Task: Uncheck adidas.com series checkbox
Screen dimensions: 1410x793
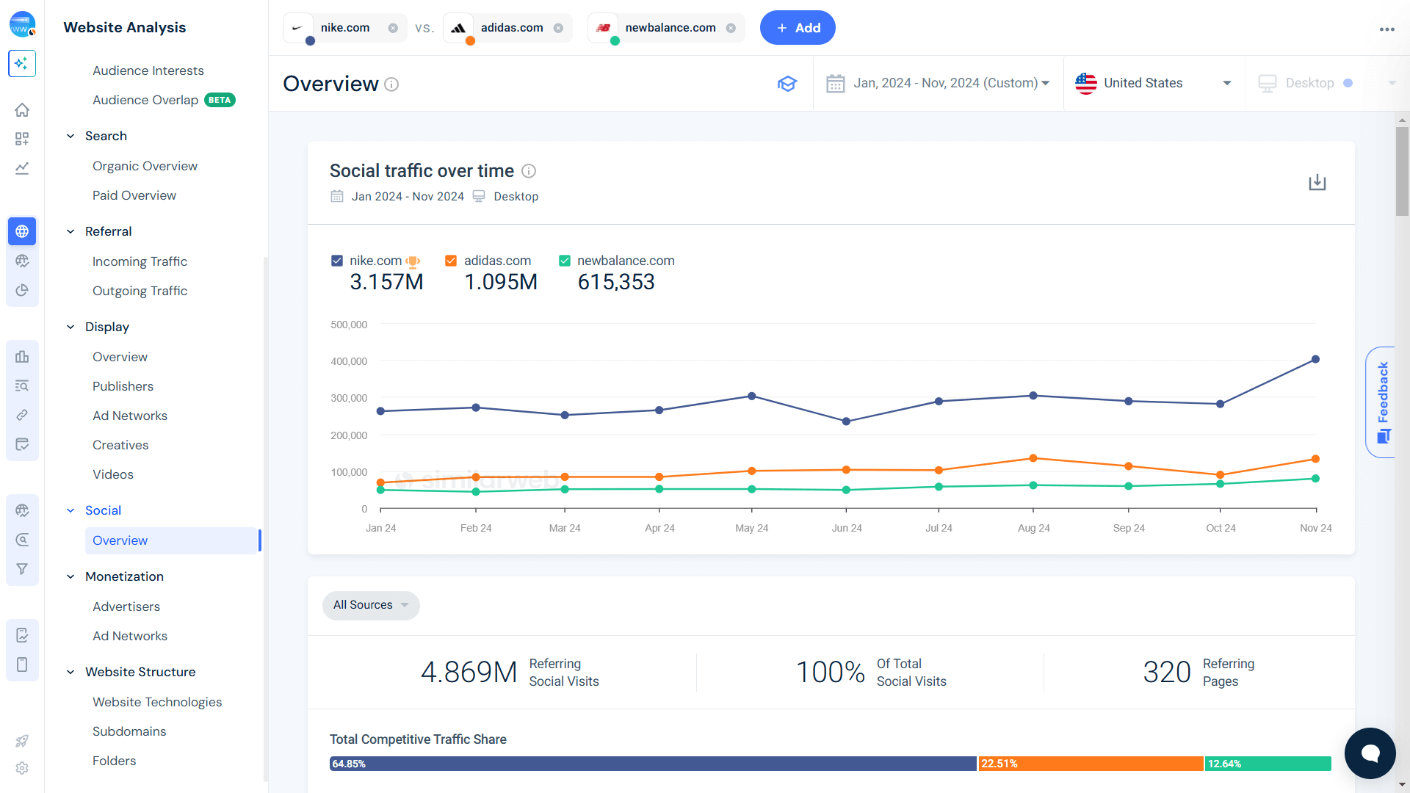Action: (451, 261)
